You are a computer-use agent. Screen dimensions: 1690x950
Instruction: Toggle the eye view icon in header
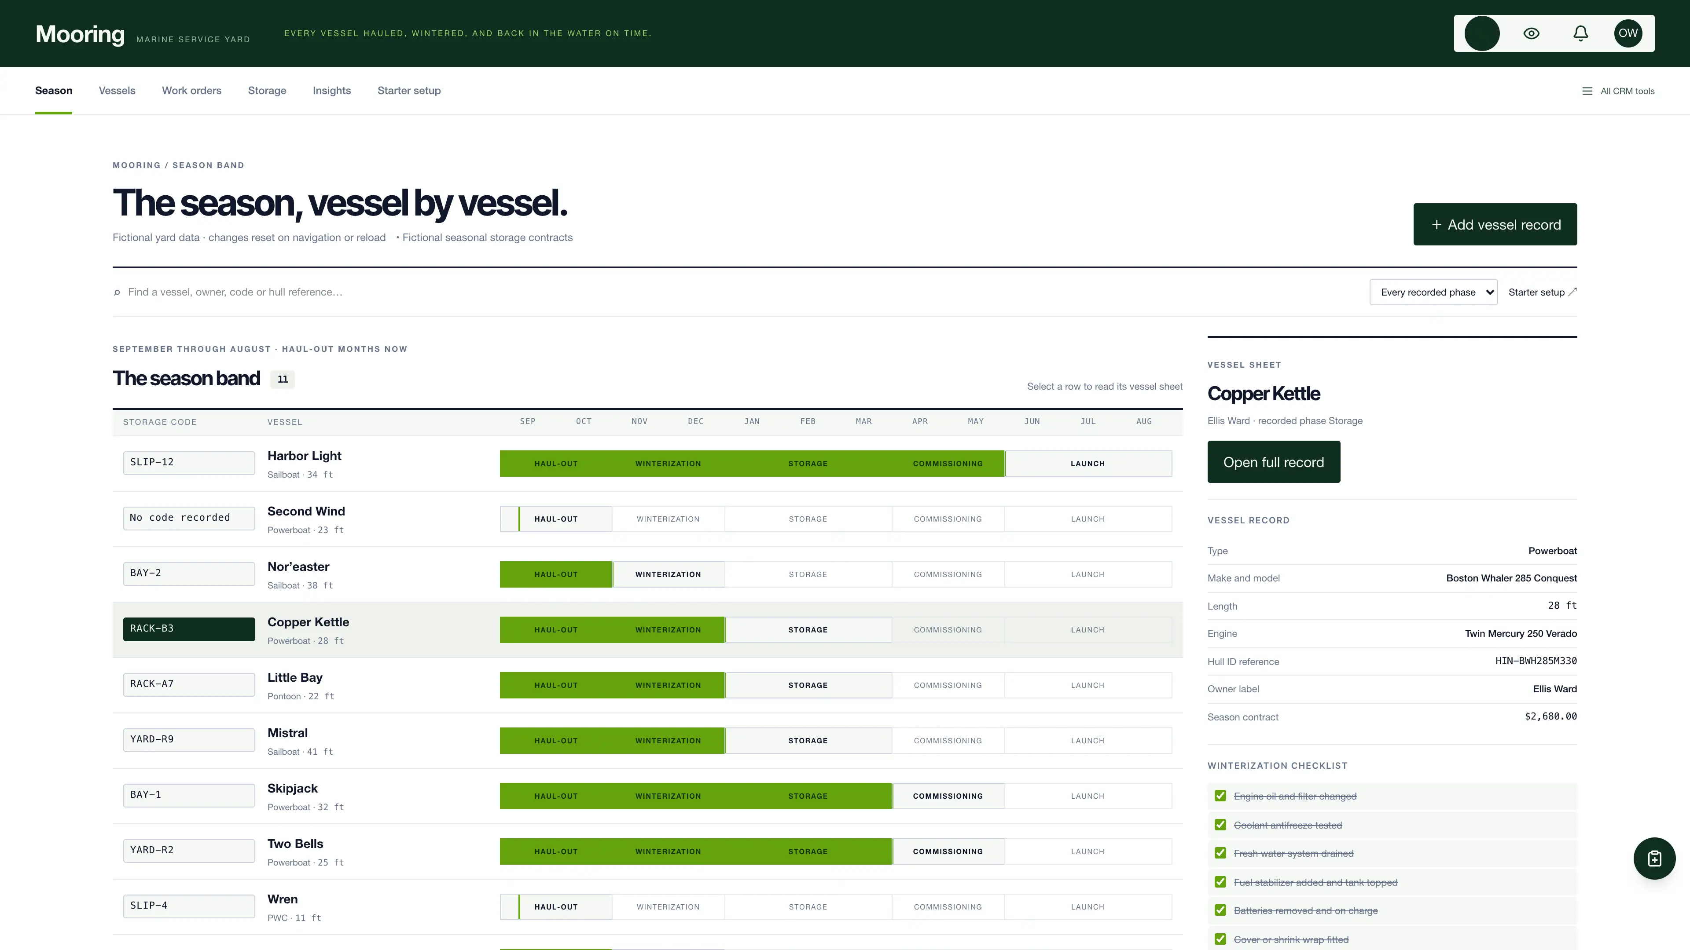[1531, 33]
